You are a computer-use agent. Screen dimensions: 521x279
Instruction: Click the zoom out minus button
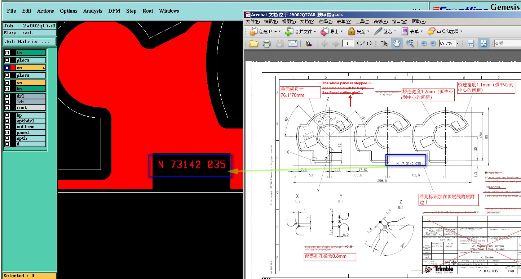point(424,44)
